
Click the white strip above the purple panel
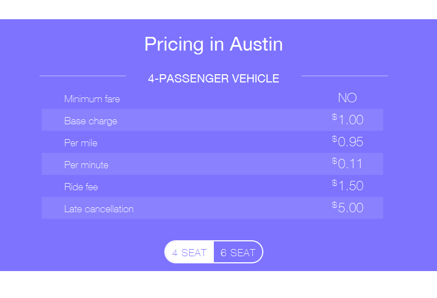pos(218,9)
